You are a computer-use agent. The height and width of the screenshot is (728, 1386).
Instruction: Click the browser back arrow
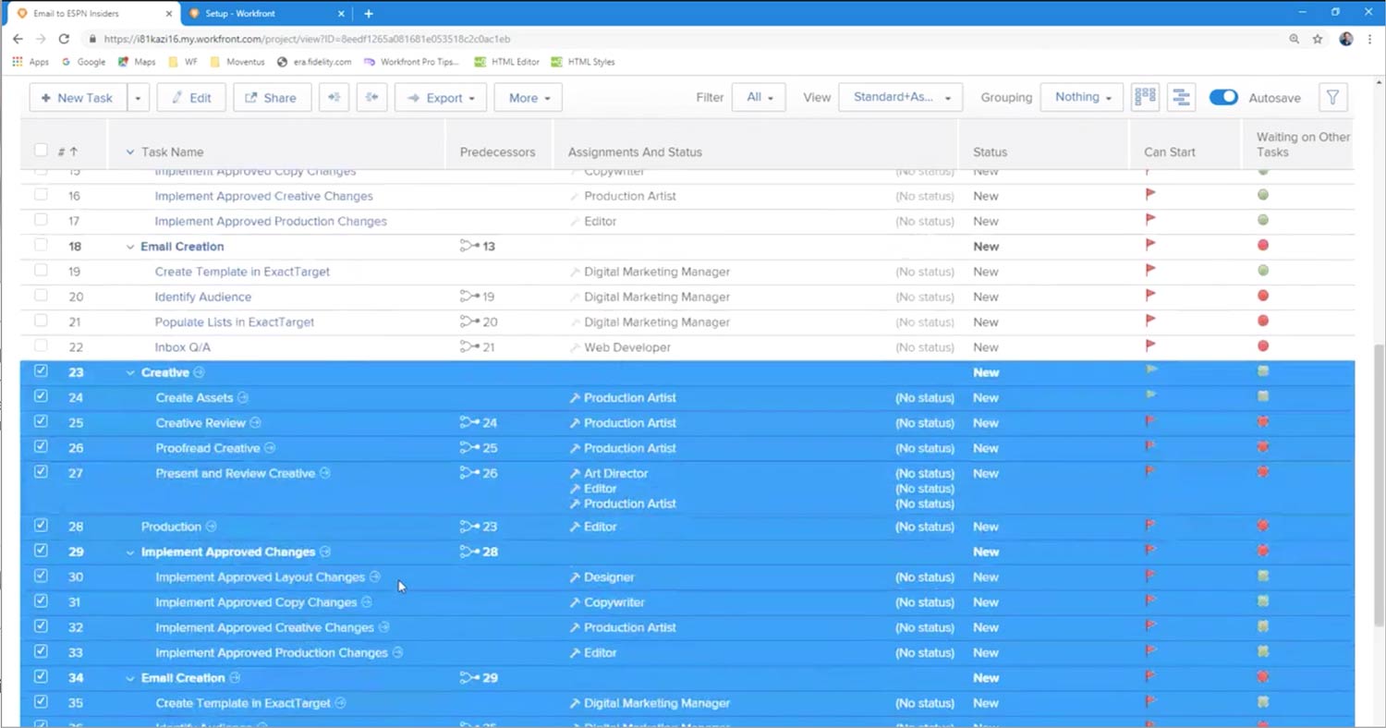pyautogui.click(x=18, y=39)
